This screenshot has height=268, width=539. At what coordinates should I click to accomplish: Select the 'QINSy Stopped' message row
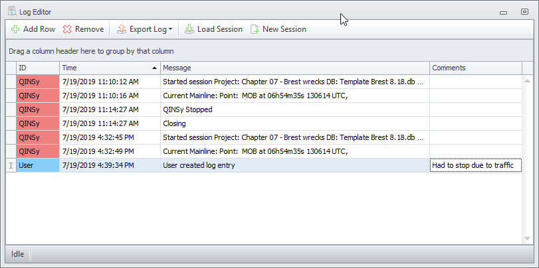pos(295,109)
